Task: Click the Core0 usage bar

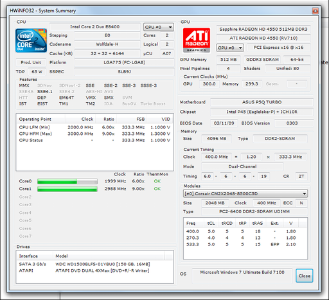Action: (67, 181)
